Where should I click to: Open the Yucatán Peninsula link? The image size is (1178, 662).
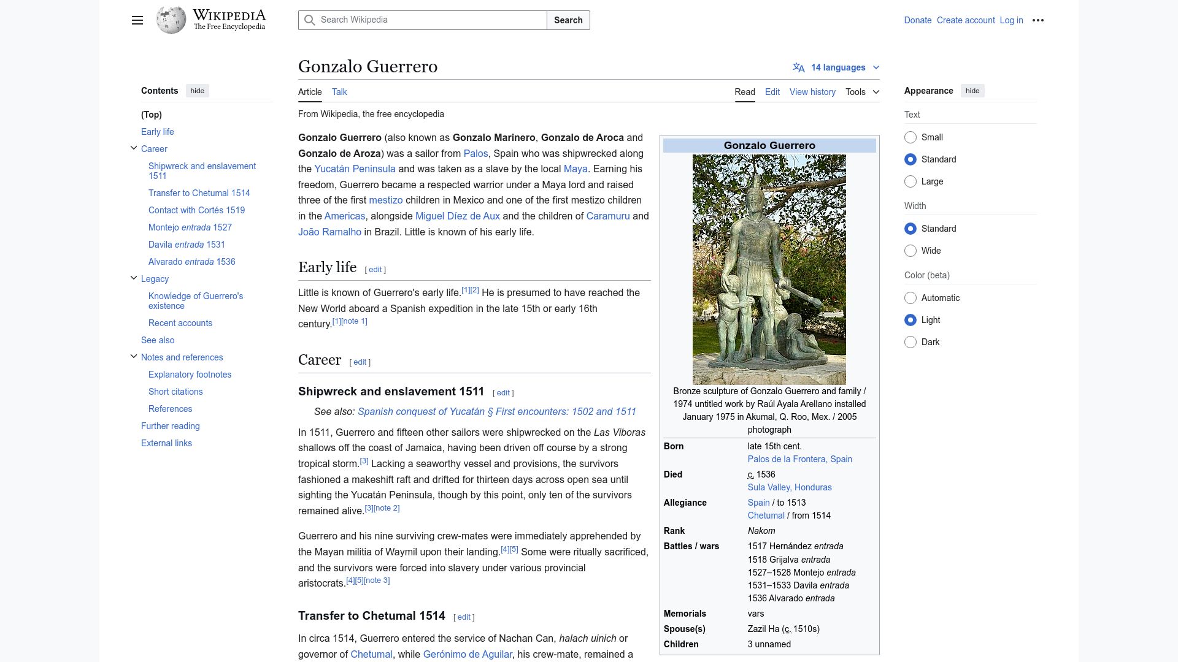[355, 169]
